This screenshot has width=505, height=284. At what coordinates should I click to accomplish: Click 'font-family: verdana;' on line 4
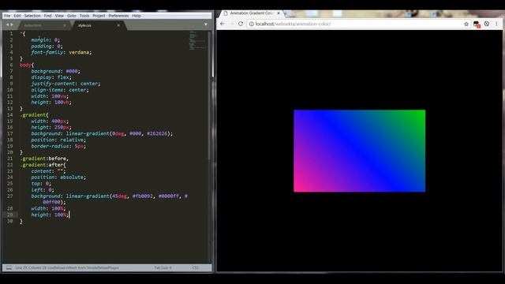62,52
